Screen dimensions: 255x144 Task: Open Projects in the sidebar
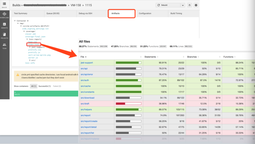4,36
